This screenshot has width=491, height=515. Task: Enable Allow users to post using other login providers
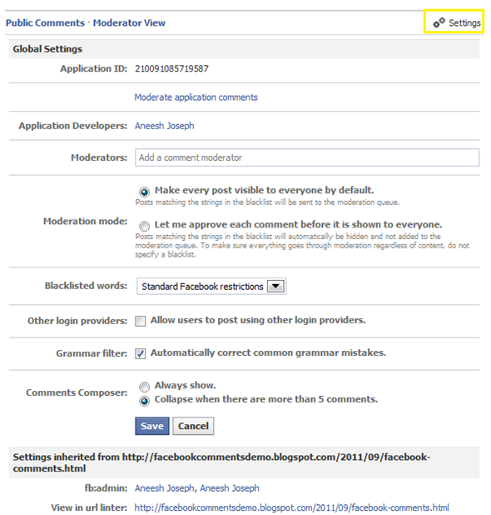[x=141, y=321]
